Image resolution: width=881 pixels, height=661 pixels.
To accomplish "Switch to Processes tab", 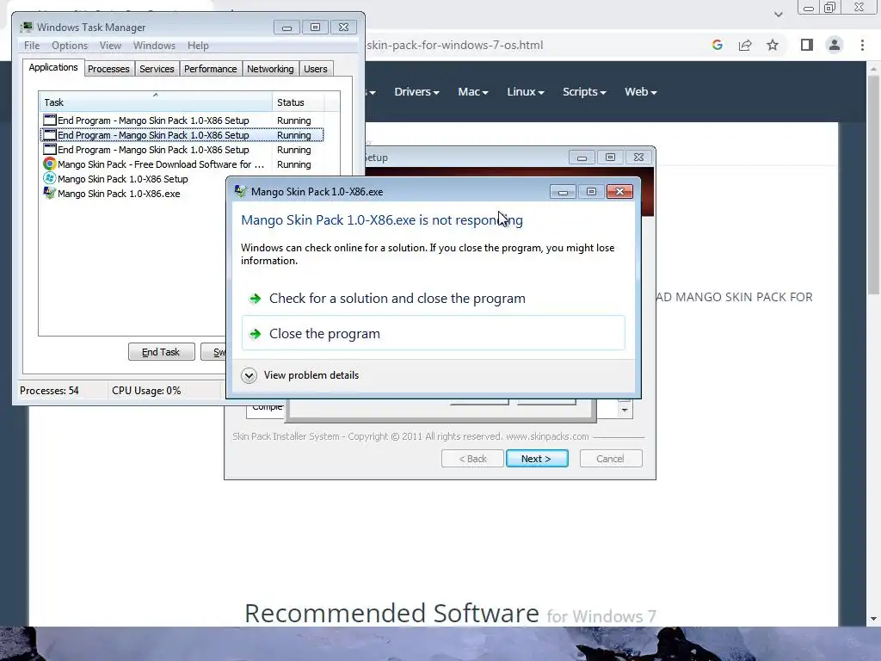I will coord(108,69).
